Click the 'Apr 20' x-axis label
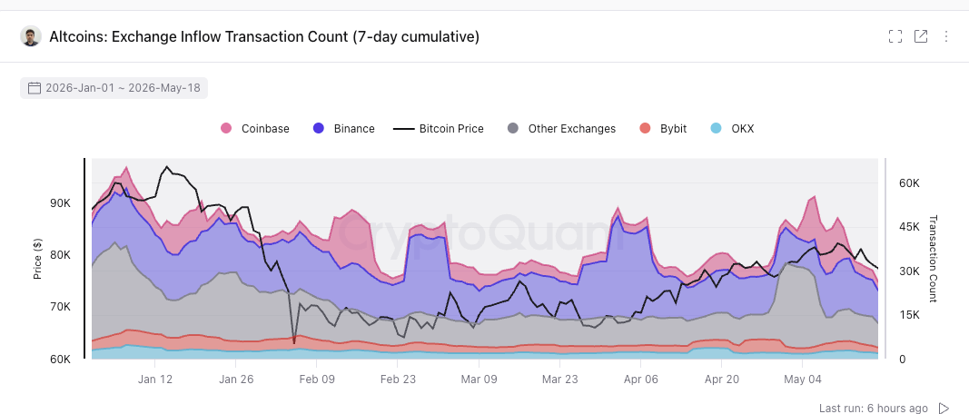Screen dimensions: 969x414 coord(722,379)
